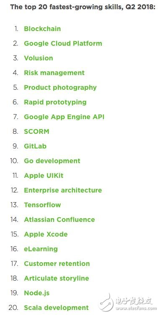The width and height of the screenshot is (160, 315).
Task: Open the Blockchain skill link
Action: click(x=42, y=29)
